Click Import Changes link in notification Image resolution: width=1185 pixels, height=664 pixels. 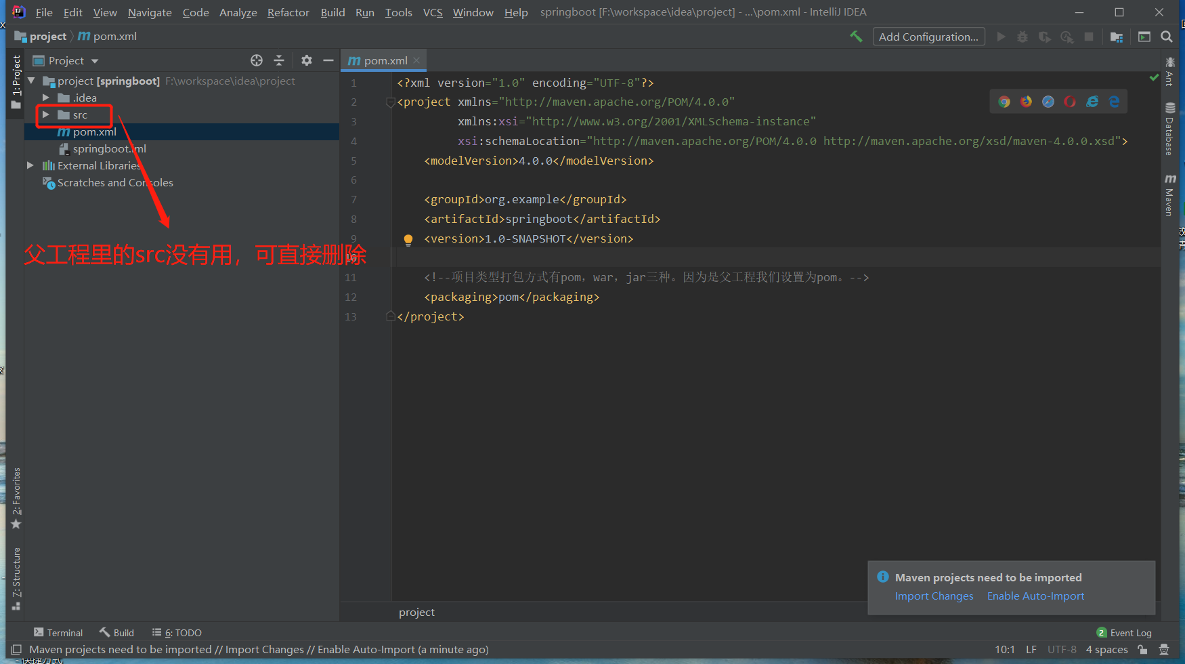(x=934, y=596)
